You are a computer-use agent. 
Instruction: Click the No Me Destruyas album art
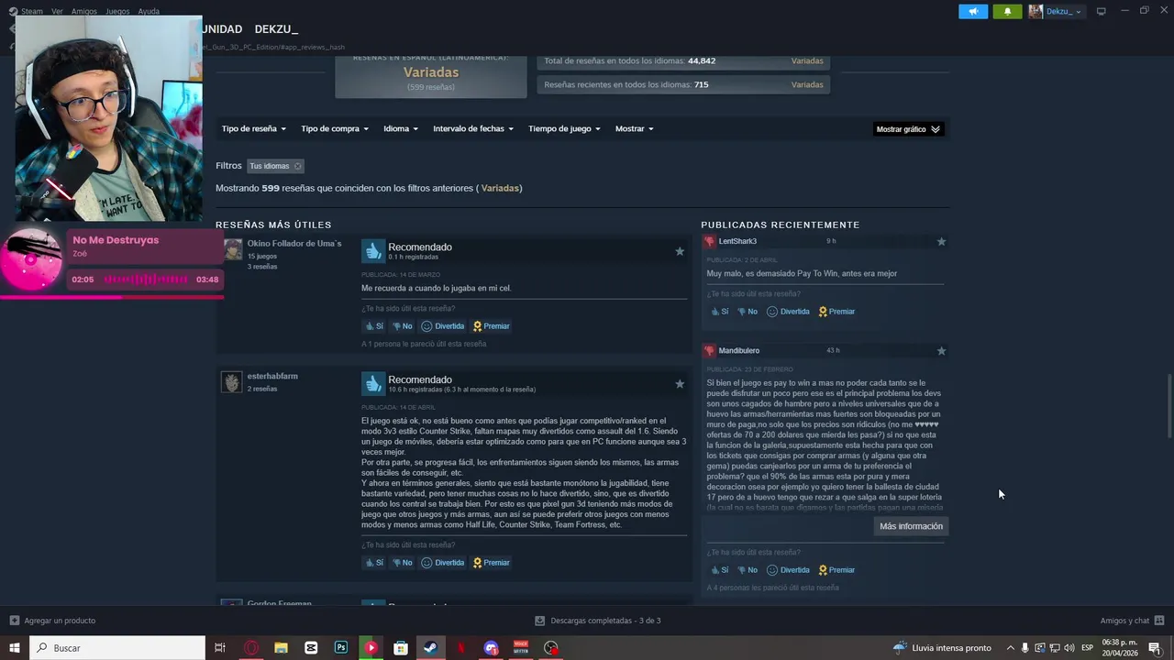[x=32, y=259]
